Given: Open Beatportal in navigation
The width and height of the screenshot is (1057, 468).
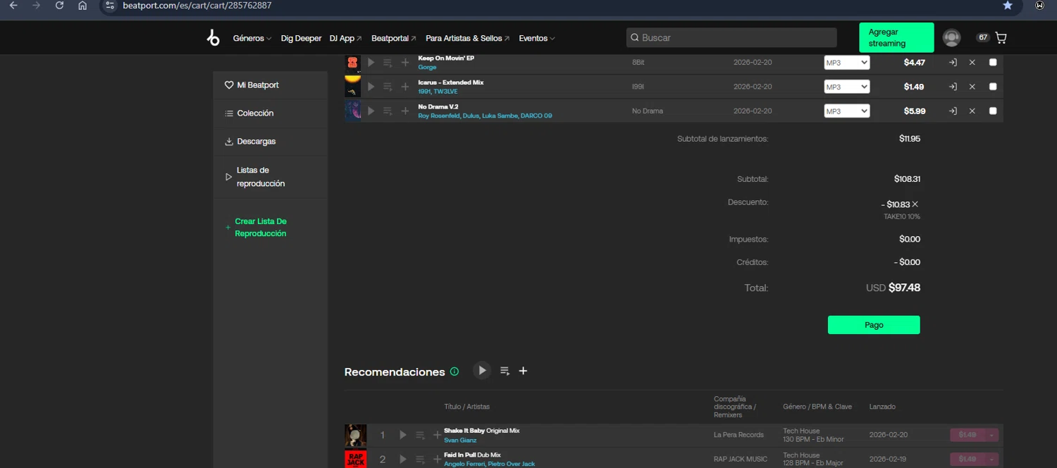Looking at the screenshot, I should click(x=394, y=38).
